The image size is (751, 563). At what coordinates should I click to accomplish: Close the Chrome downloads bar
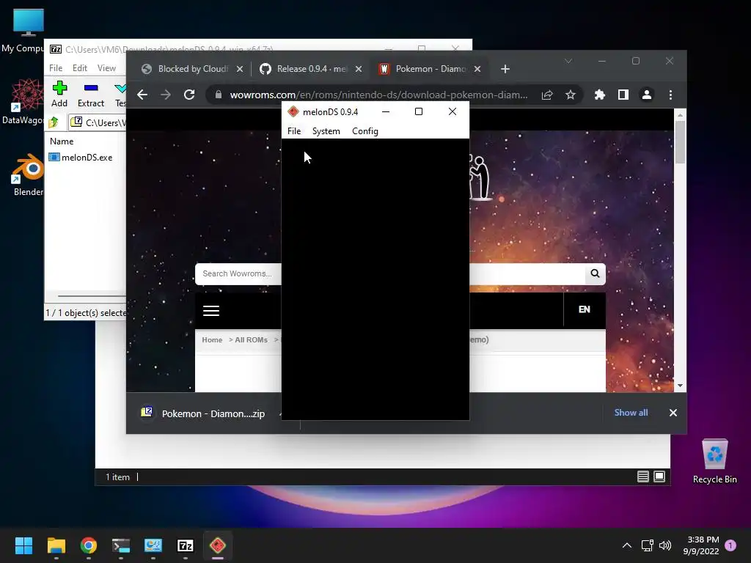[673, 413]
